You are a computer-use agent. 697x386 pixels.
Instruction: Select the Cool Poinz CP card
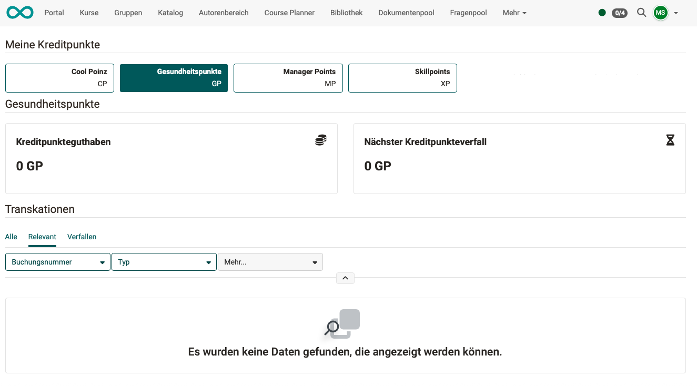(x=59, y=77)
